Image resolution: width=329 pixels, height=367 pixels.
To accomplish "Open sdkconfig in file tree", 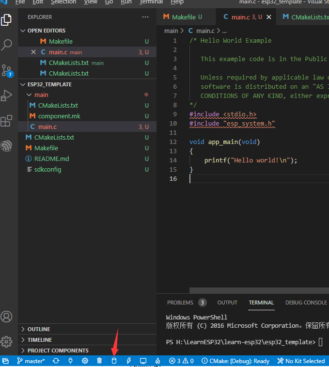I will tap(87, 170).
